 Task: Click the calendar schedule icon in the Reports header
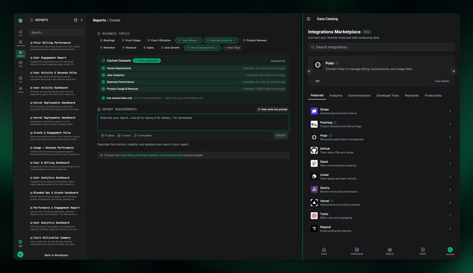click(76, 20)
